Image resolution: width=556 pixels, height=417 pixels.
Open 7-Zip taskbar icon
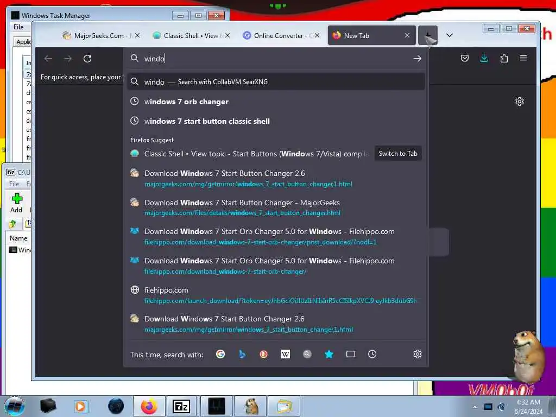[x=181, y=406]
